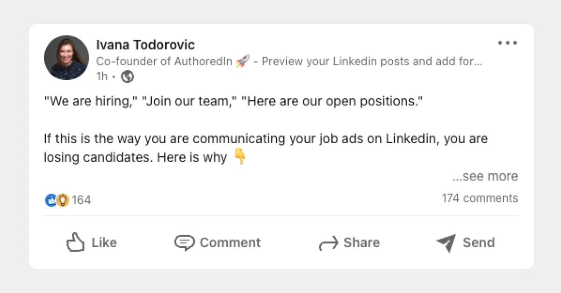Click the Share button label

coord(362,242)
